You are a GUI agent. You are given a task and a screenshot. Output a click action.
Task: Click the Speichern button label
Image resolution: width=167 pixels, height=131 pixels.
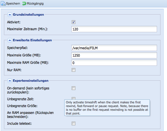click(x=13, y=3)
